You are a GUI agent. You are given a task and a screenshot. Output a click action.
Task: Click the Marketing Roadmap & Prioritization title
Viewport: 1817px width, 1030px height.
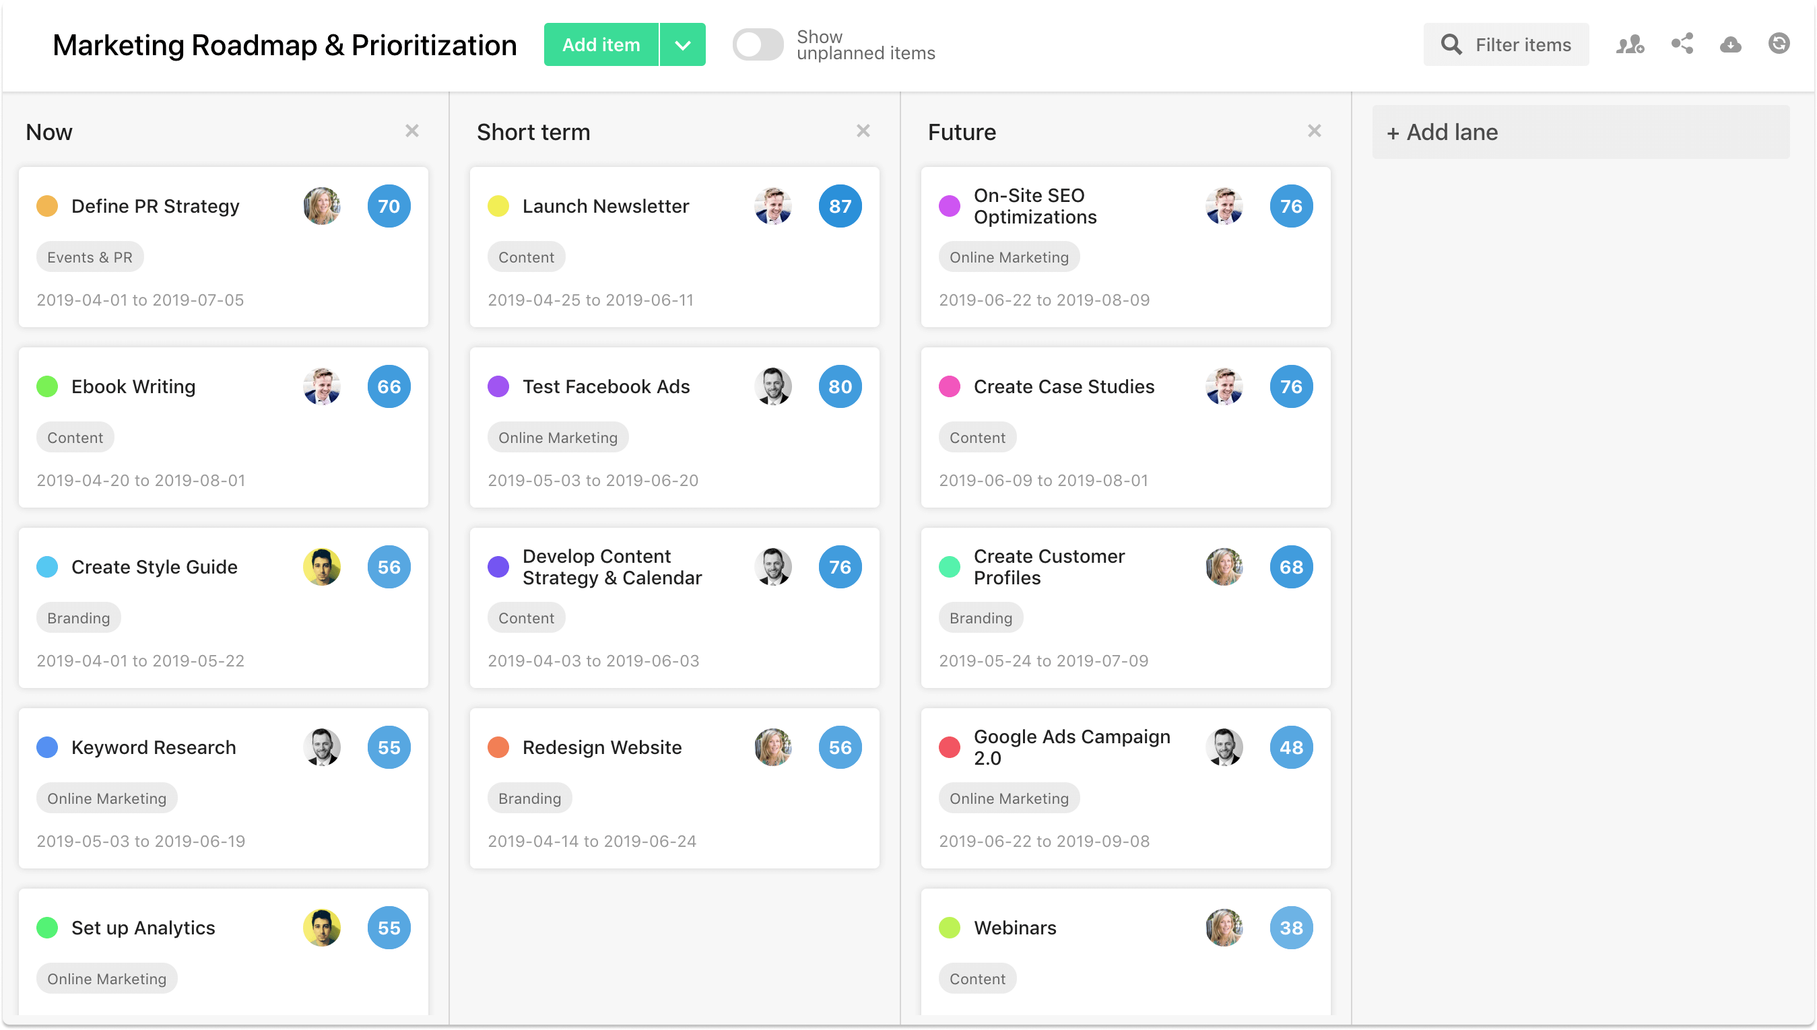pyautogui.click(x=284, y=44)
